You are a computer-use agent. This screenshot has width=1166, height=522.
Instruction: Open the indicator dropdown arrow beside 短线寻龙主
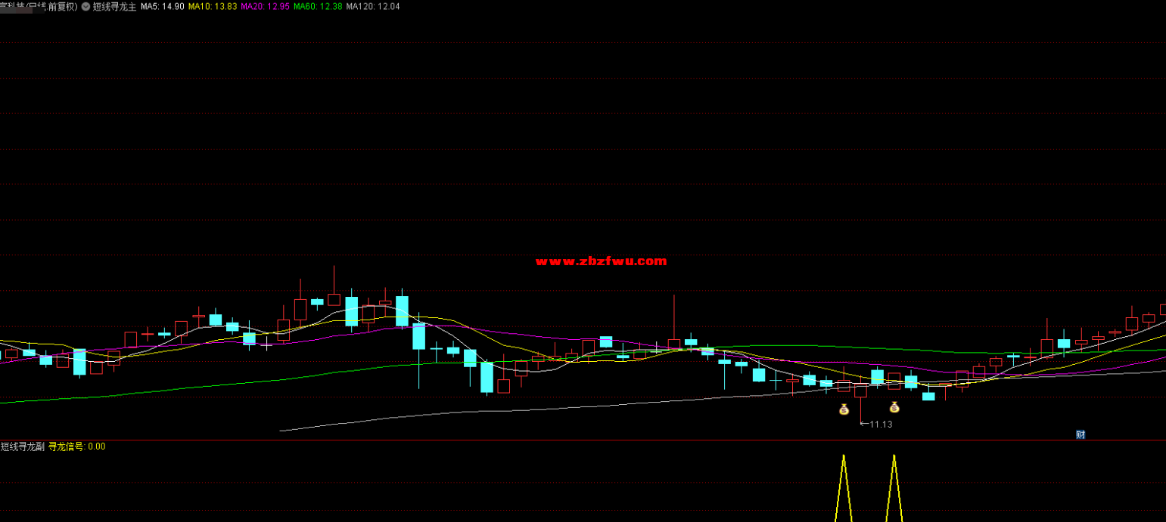pos(86,6)
